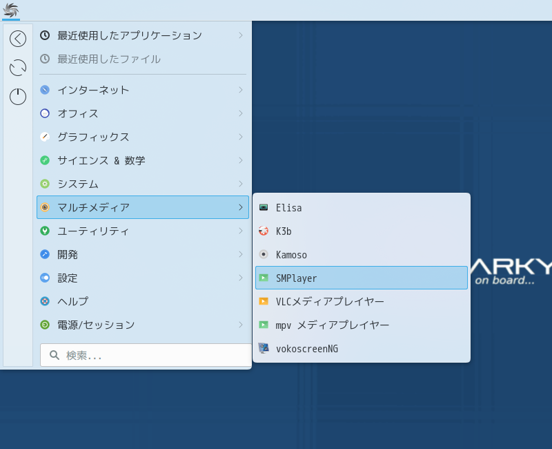Viewport: 552px width, 449px height.
Task: Click the サイエンス & 数学 green icon
Action: coord(45,160)
